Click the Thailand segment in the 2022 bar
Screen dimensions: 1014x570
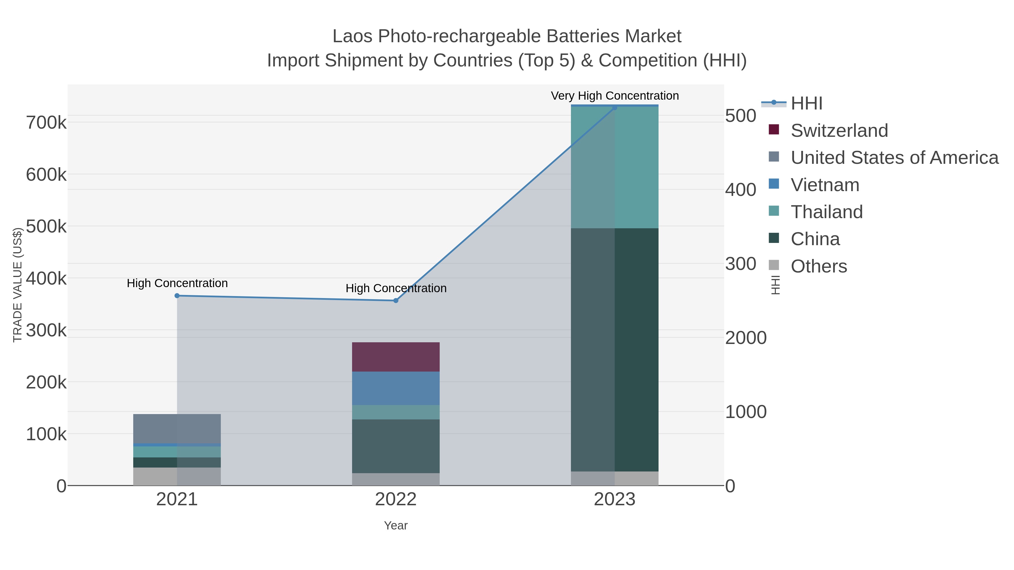(396, 412)
